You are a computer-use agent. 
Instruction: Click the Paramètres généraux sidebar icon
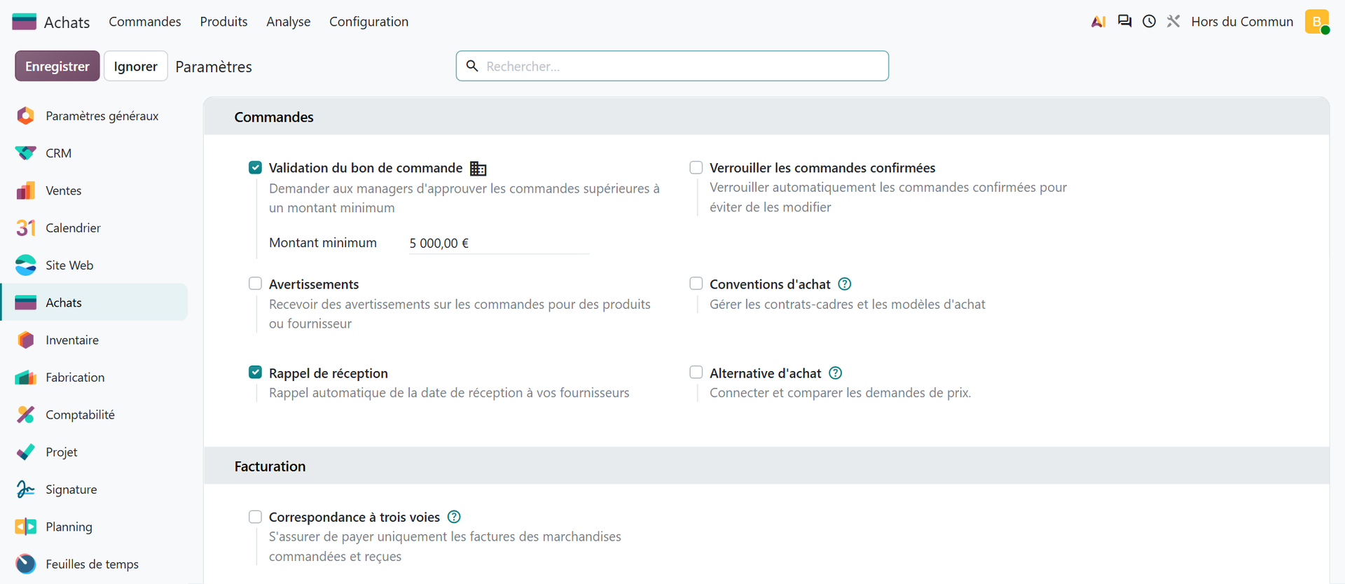26,116
